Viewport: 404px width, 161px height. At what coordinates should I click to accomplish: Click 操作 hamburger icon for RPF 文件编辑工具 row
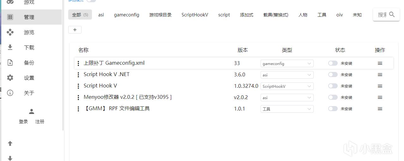coord(380,109)
